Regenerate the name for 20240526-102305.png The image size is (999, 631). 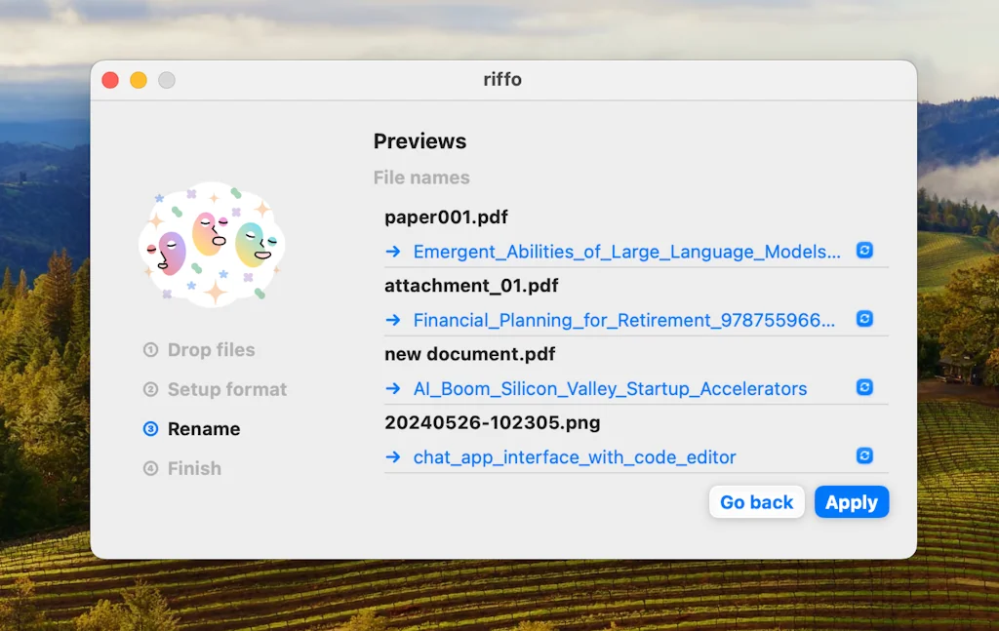864,455
